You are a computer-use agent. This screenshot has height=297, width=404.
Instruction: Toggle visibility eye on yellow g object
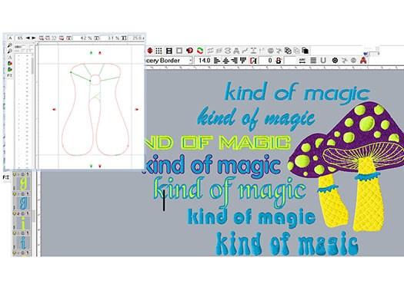click(15, 174)
